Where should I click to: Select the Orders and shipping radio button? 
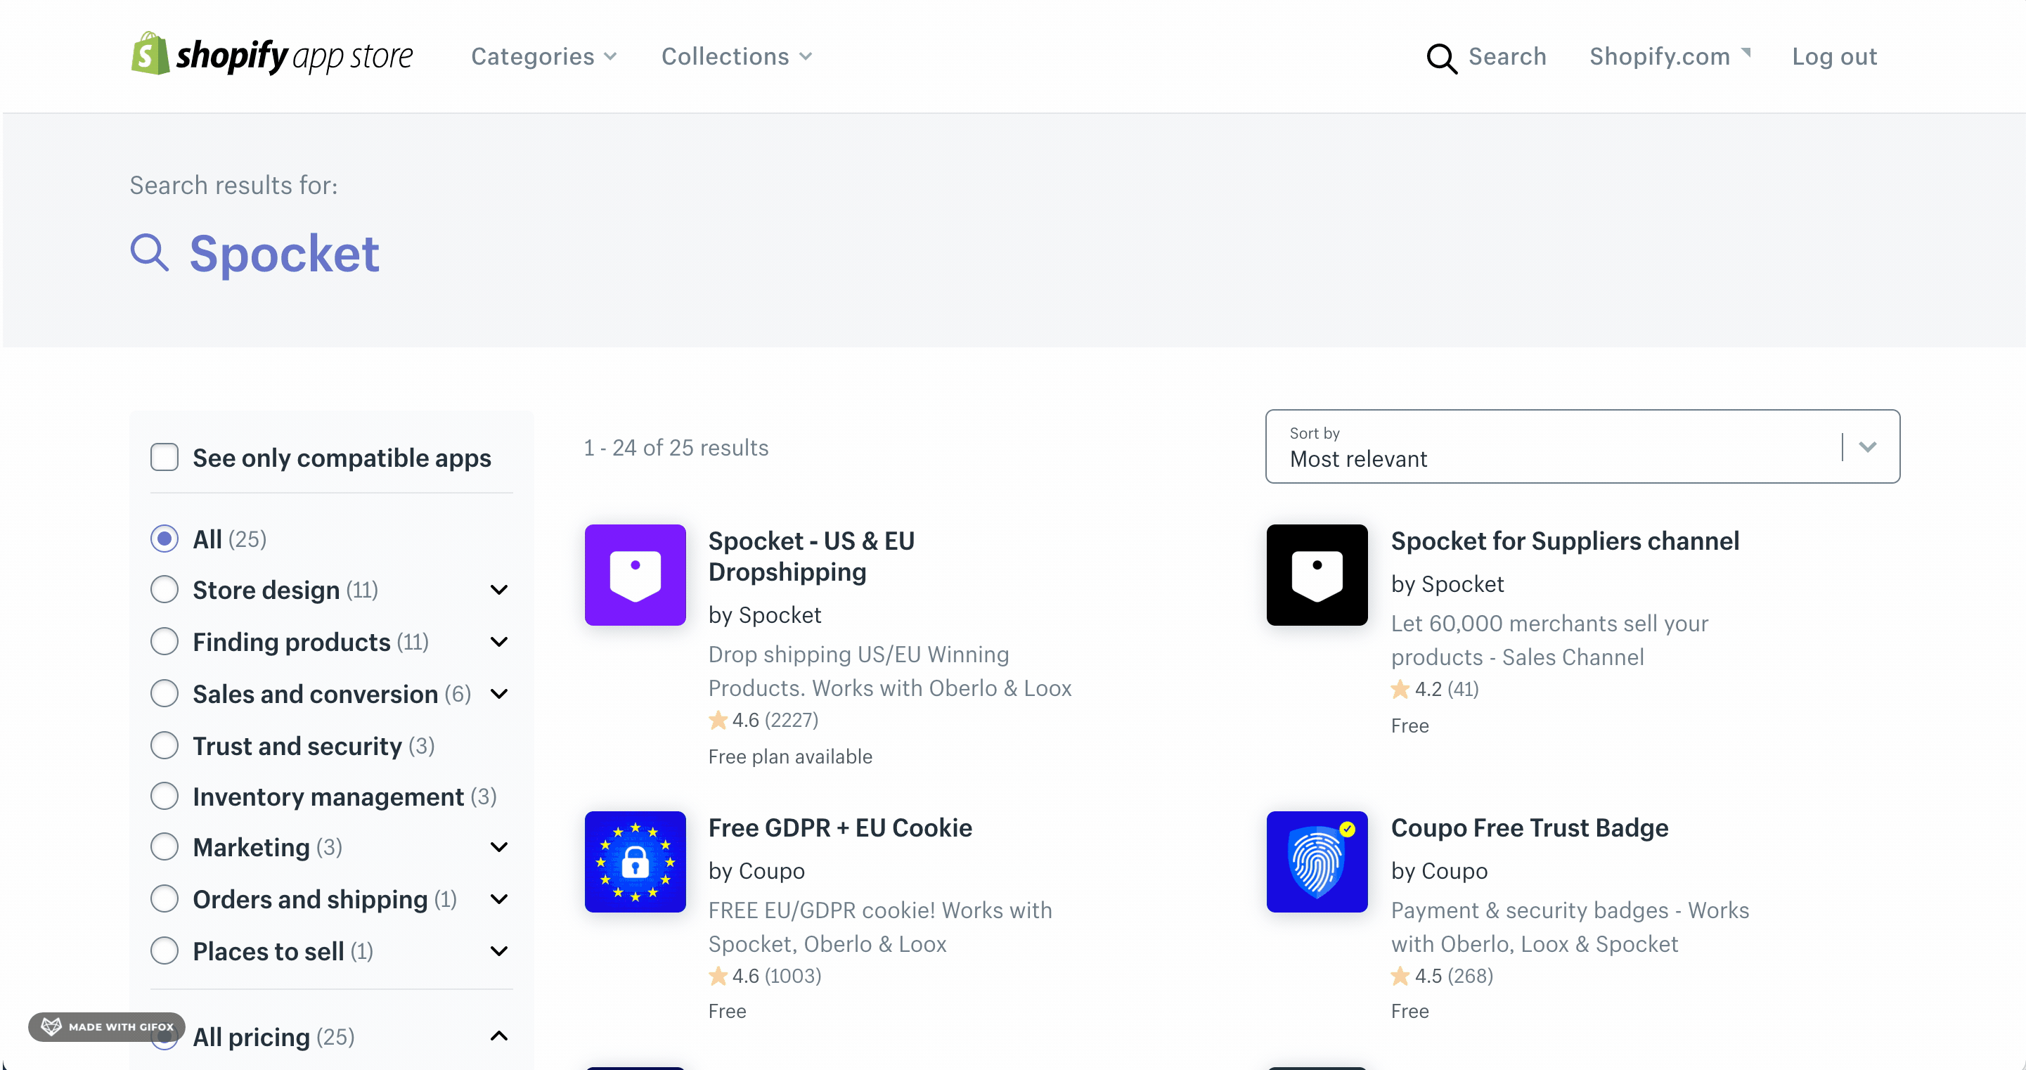click(164, 898)
